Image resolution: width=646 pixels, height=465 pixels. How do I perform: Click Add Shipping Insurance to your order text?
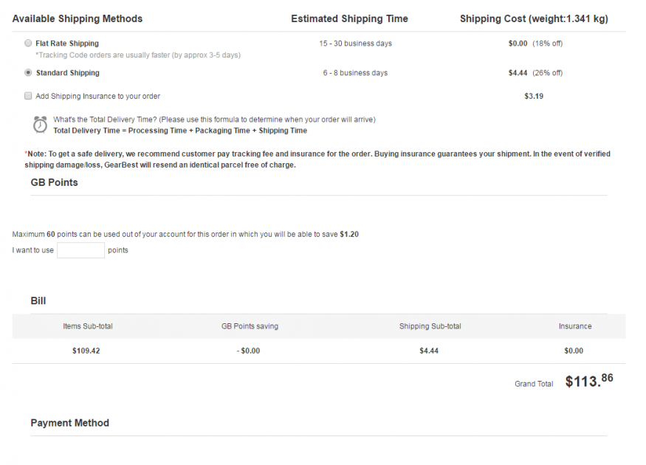click(x=97, y=96)
